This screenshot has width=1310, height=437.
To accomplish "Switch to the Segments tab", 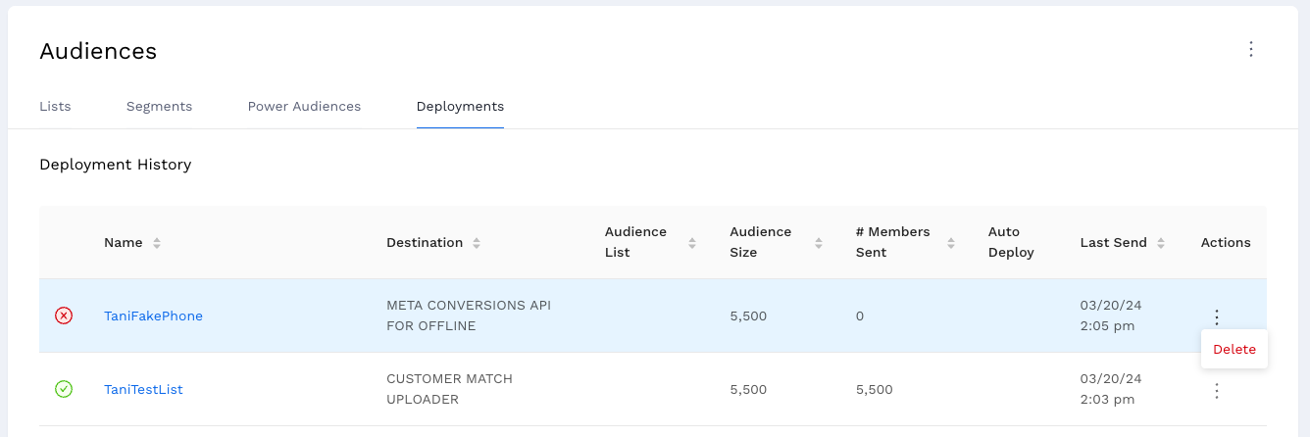I will (x=159, y=106).
